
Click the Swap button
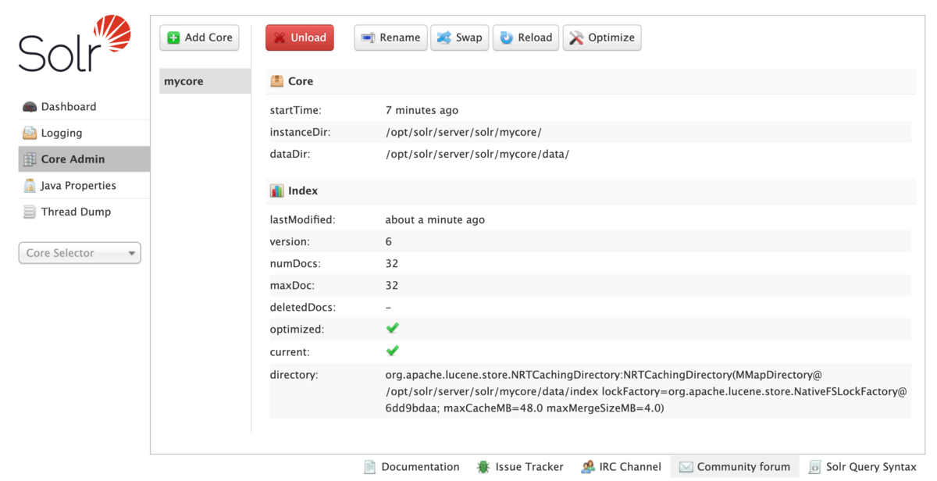(460, 37)
